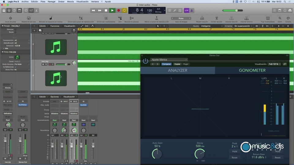Screen dimensions: 294x165
Task: Open the Colores palette toolbar icon
Action: tap(288, 18)
